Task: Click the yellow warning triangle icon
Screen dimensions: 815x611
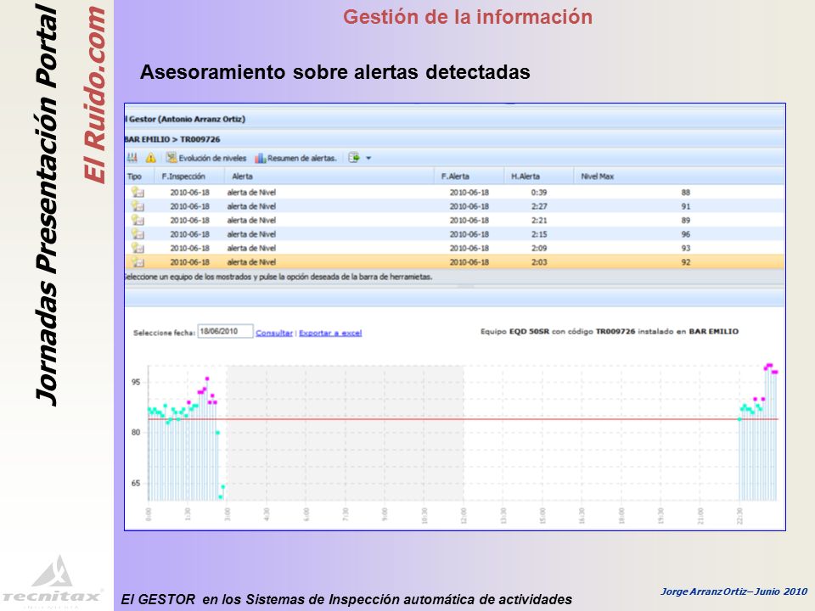Action: 151,158
